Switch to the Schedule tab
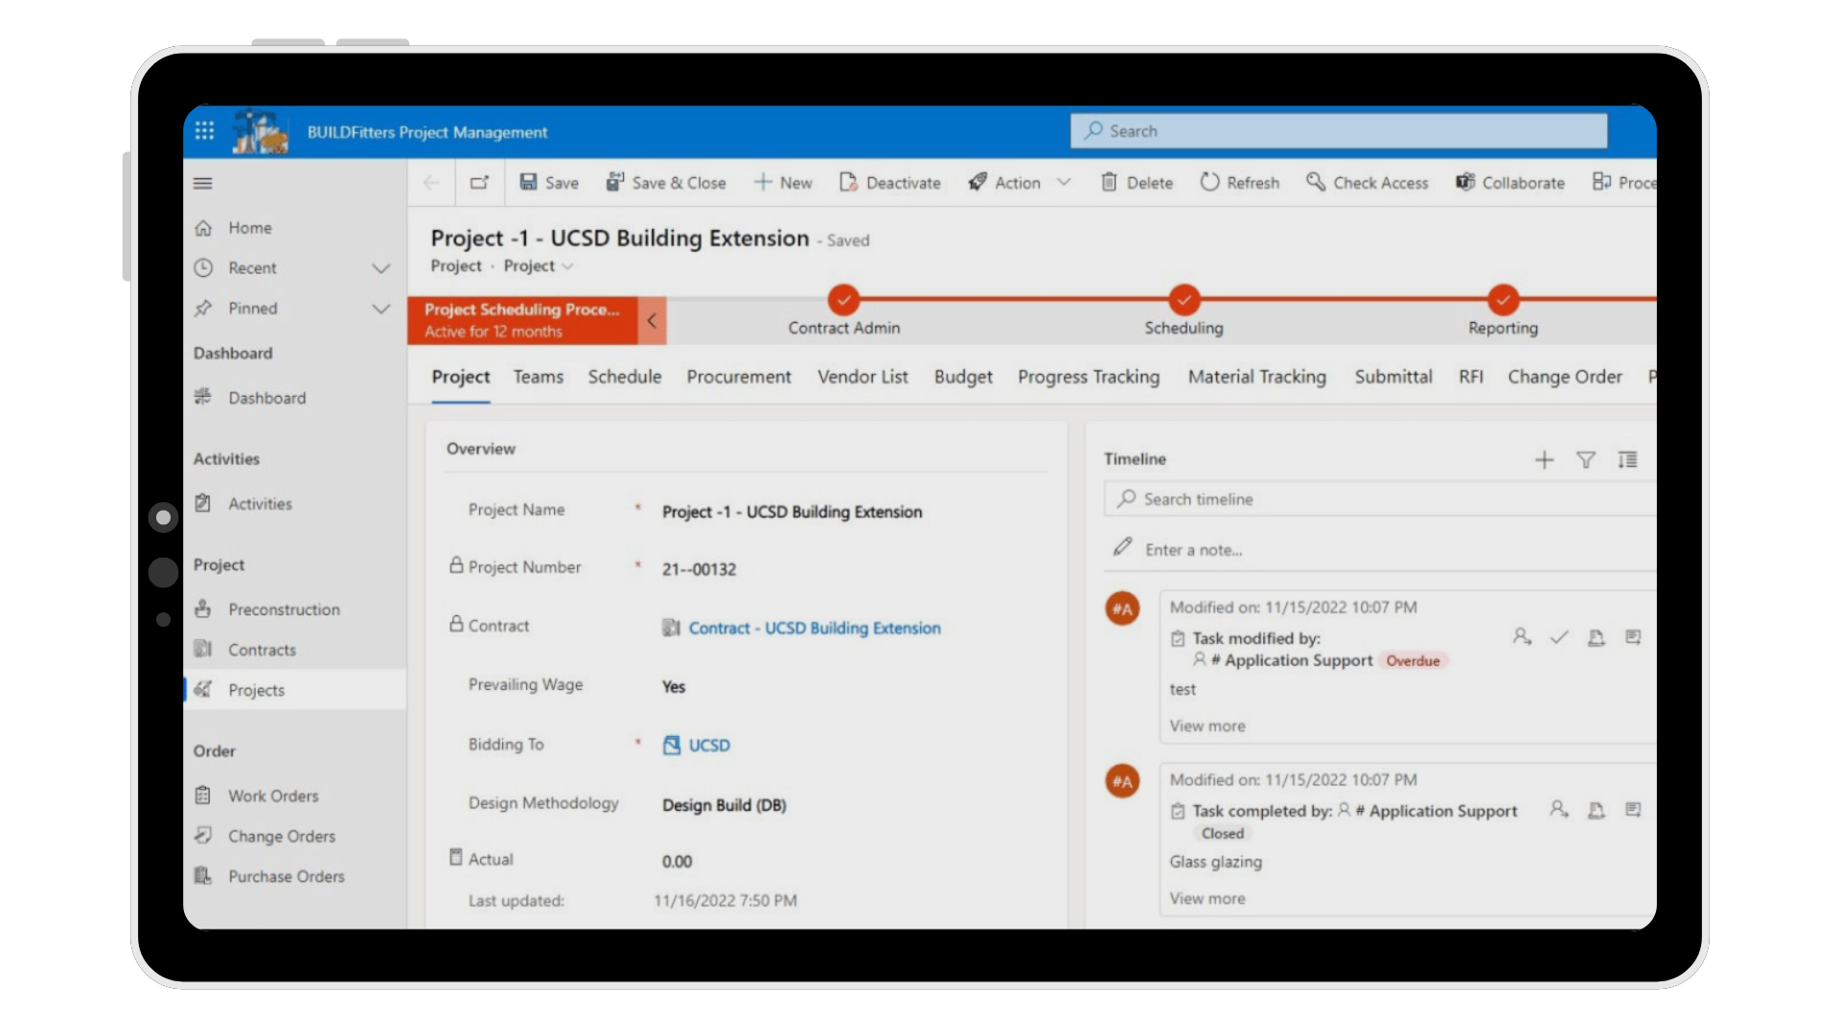This screenshot has width=1840, height=1035. 625,378
